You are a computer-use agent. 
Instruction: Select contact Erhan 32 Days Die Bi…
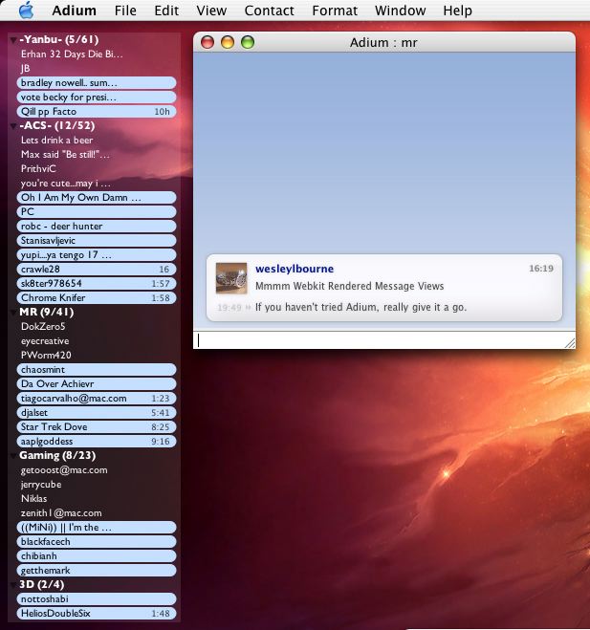pos(97,54)
